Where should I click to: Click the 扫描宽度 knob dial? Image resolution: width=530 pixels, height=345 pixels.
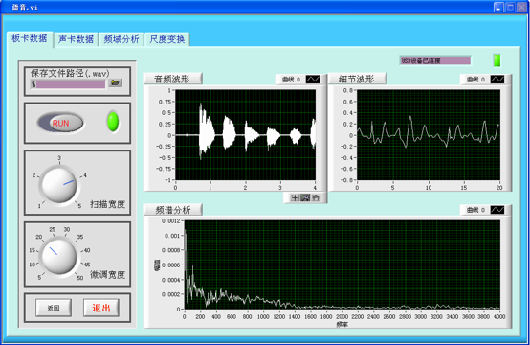click(59, 185)
